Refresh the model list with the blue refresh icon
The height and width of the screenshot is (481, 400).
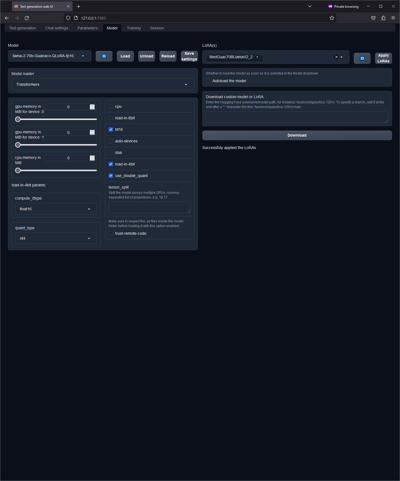coord(104,56)
